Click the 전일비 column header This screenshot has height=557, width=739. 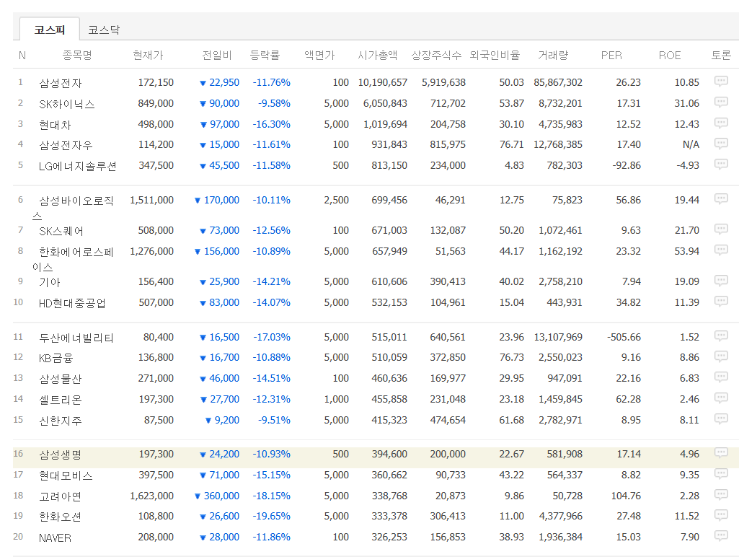(x=217, y=55)
